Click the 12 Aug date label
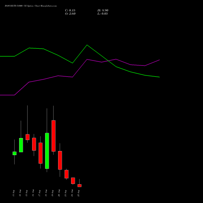Image resolution: width=203 pixels, height=203 pixels. 20,193
